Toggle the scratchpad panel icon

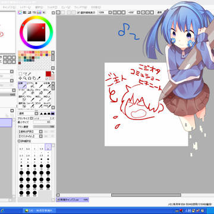(44, 12)
